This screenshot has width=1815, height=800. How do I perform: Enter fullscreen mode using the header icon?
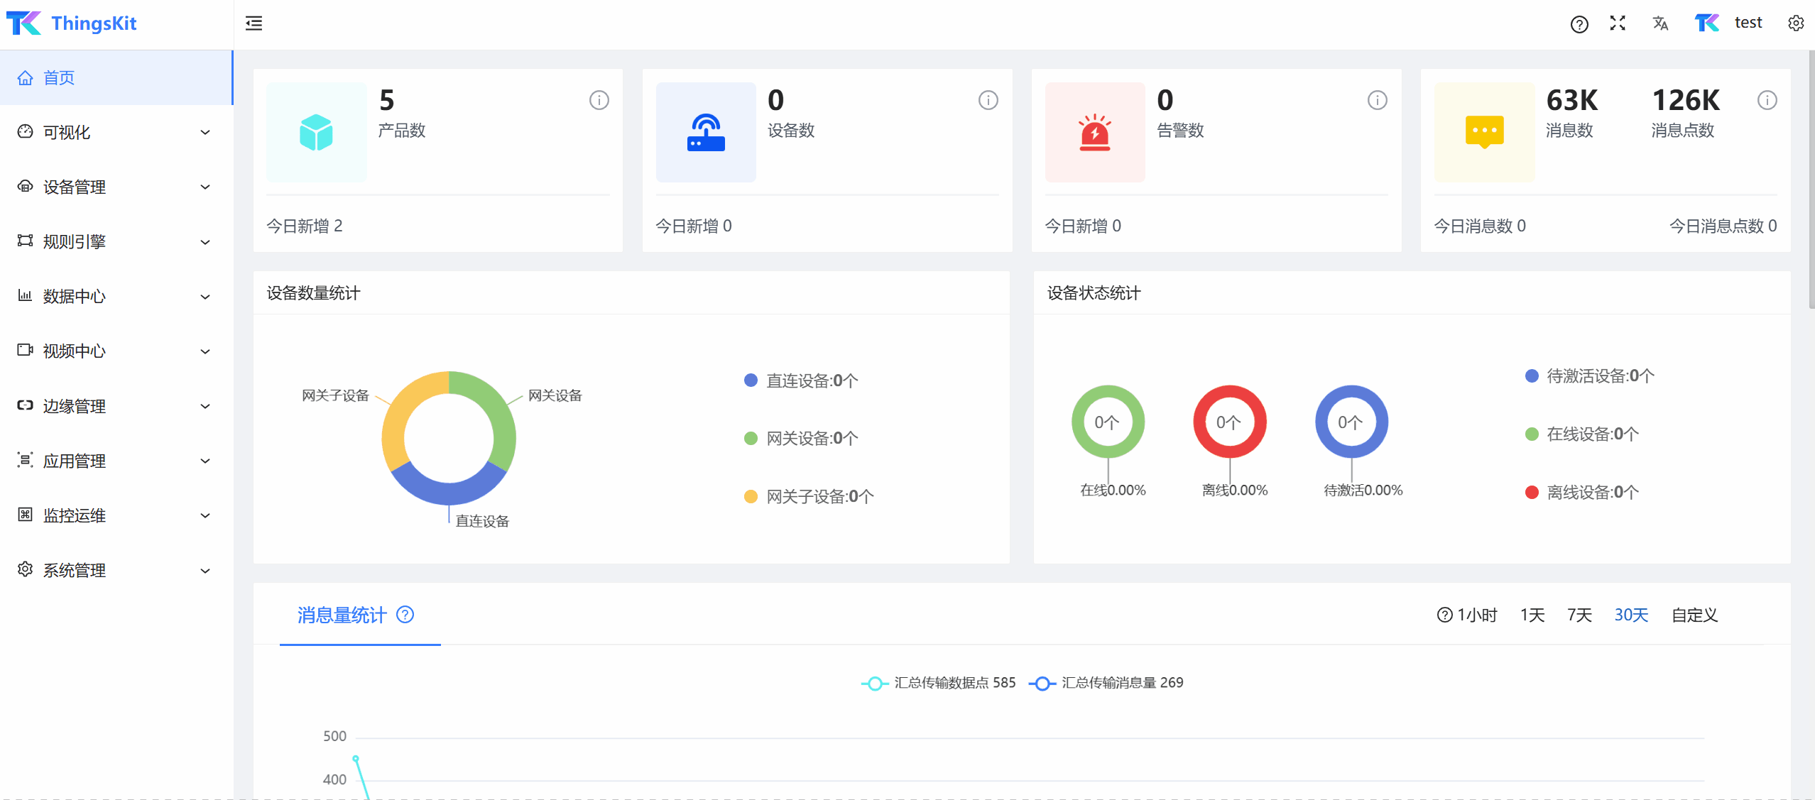1618,23
